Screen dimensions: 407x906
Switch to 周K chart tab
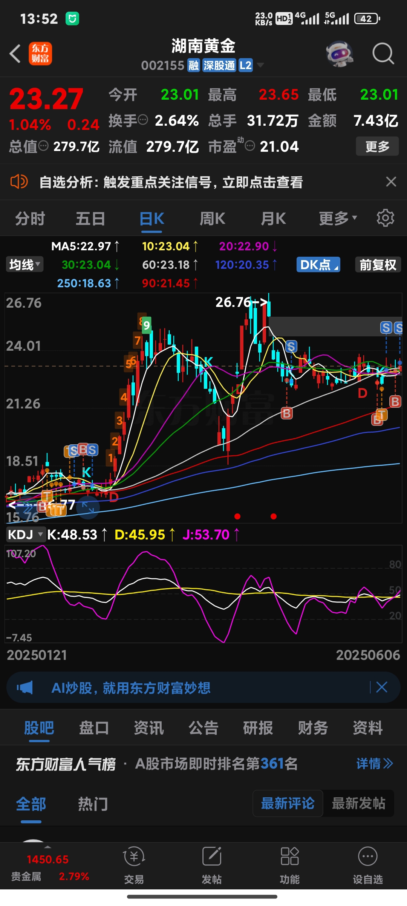(x=213, y=219)
